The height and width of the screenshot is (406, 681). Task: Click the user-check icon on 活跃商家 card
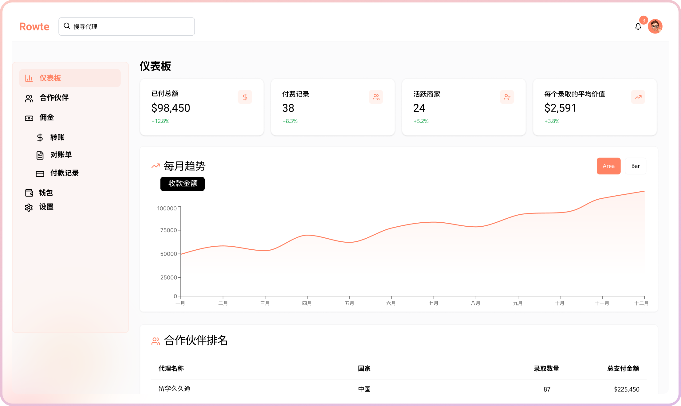point(507,97)
